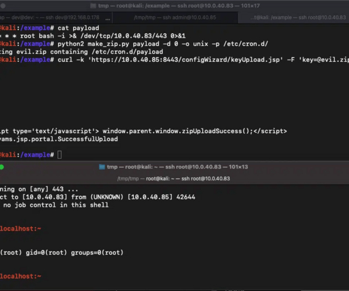Click the lower '/tmp/tmp — root@kali' tab title
Viewport: 349px width, 291px height.
coord(174,178)
